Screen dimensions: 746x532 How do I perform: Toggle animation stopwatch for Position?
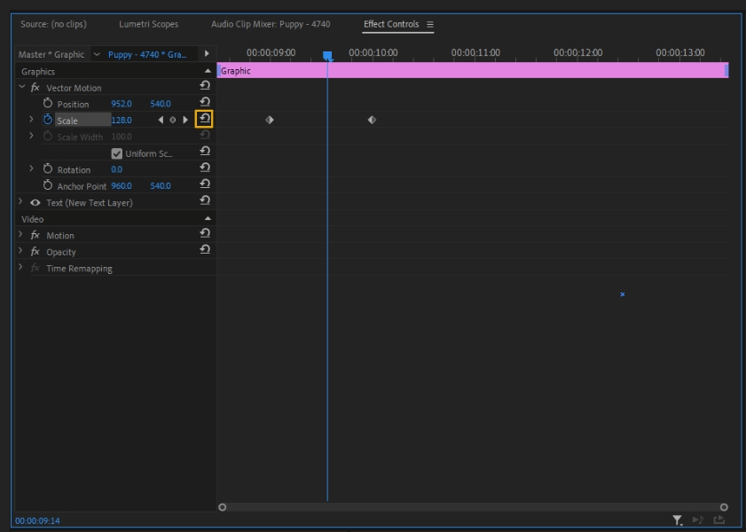(48, 104)
